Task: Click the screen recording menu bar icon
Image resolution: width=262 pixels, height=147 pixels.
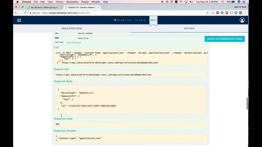Action: click(x=162, y=2)
